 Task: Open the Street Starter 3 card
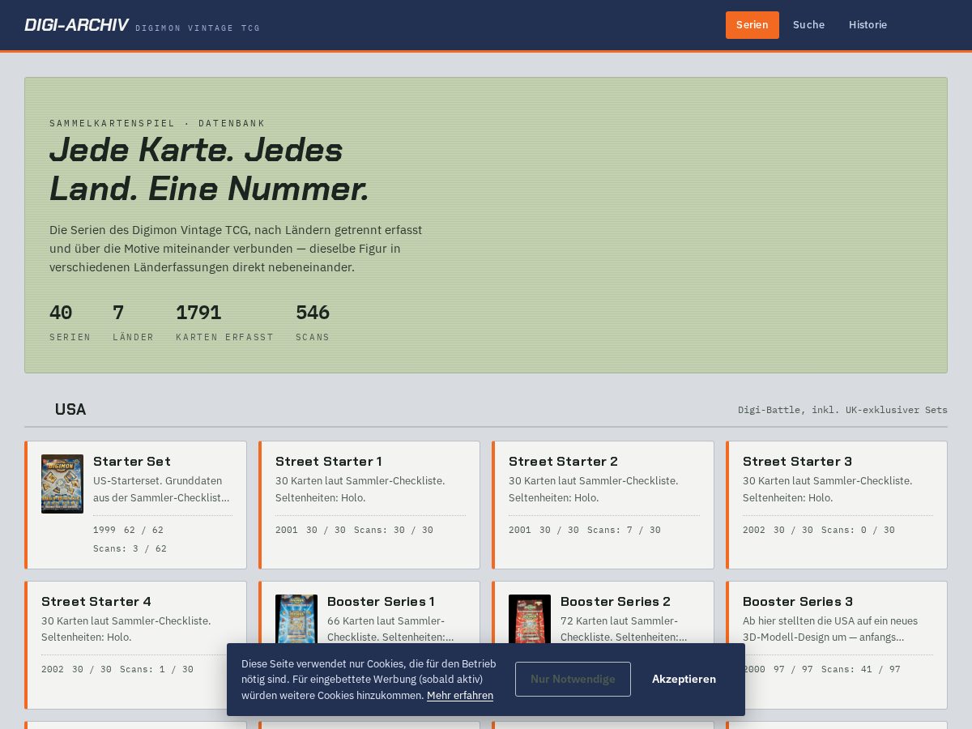click(x=837, y=505)
